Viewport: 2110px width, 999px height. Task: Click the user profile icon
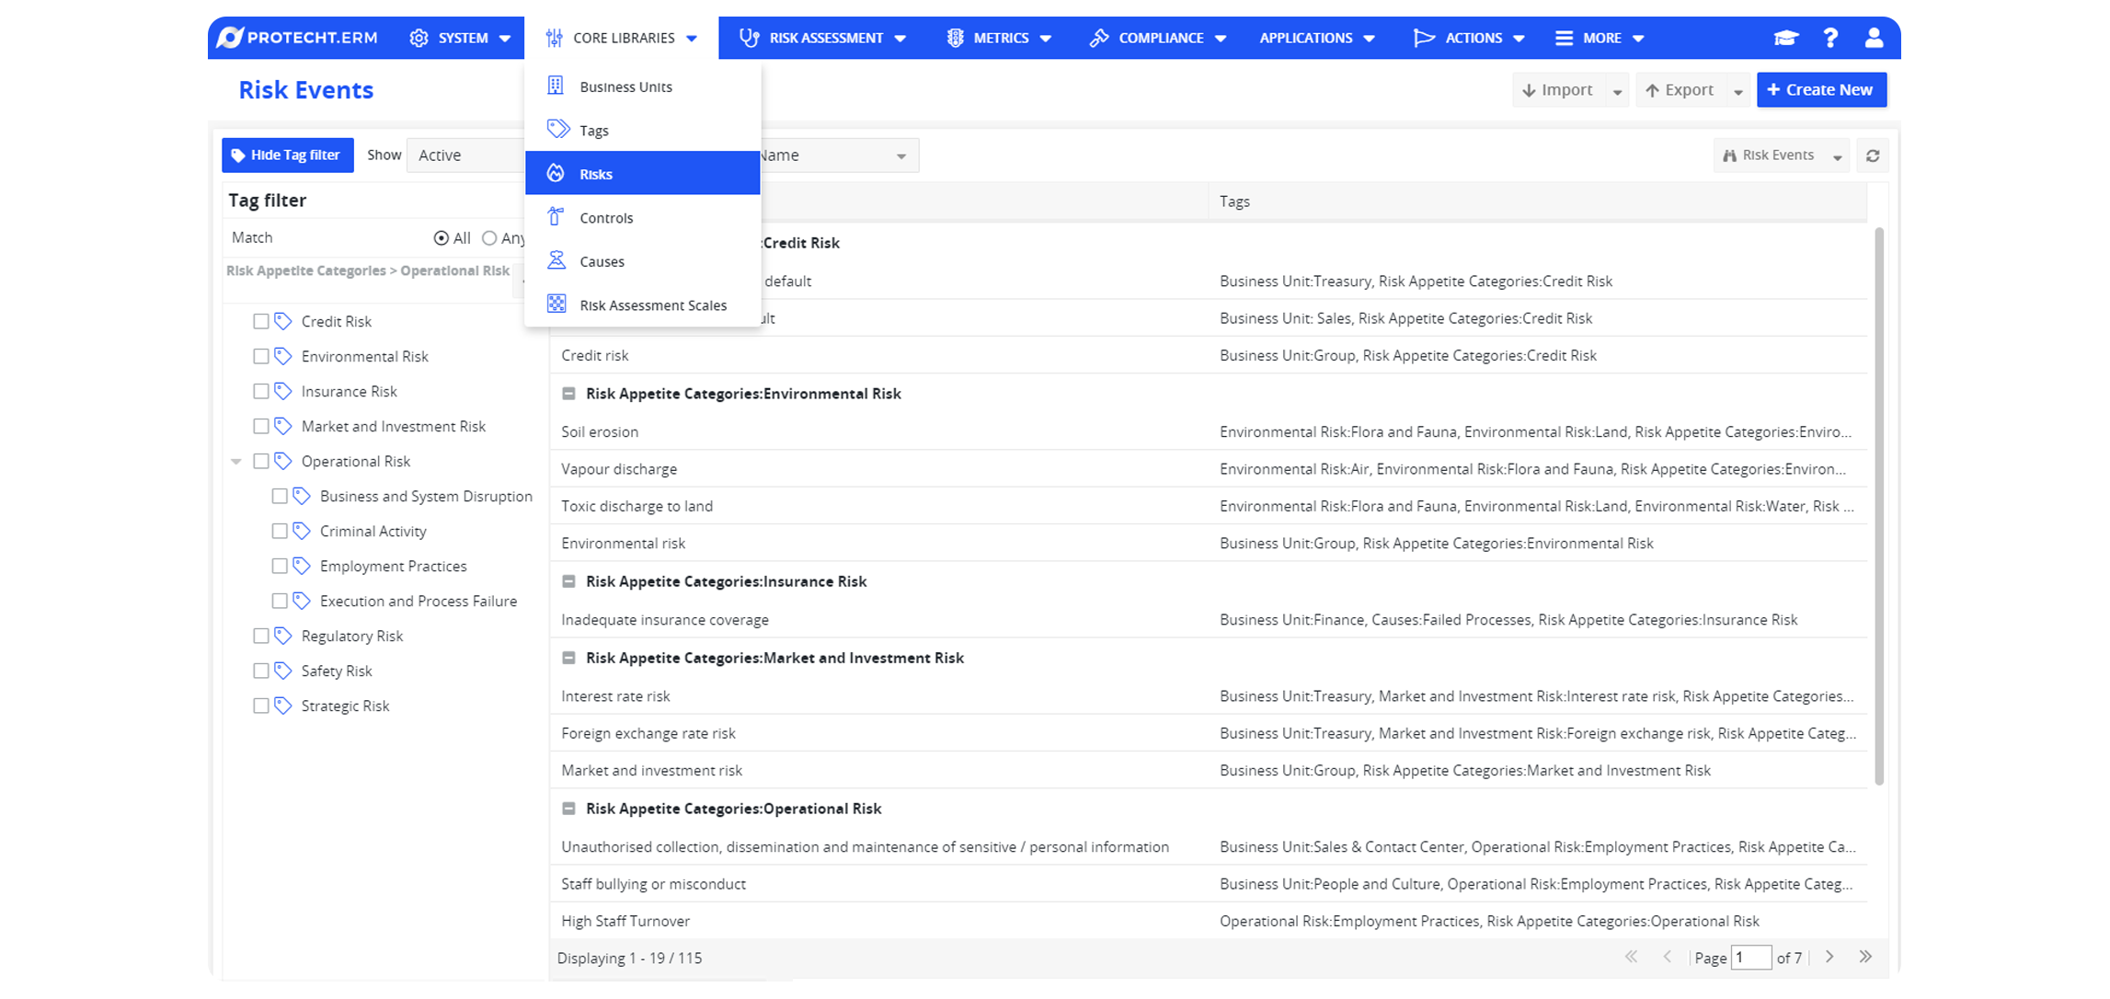click(1874, 38)
